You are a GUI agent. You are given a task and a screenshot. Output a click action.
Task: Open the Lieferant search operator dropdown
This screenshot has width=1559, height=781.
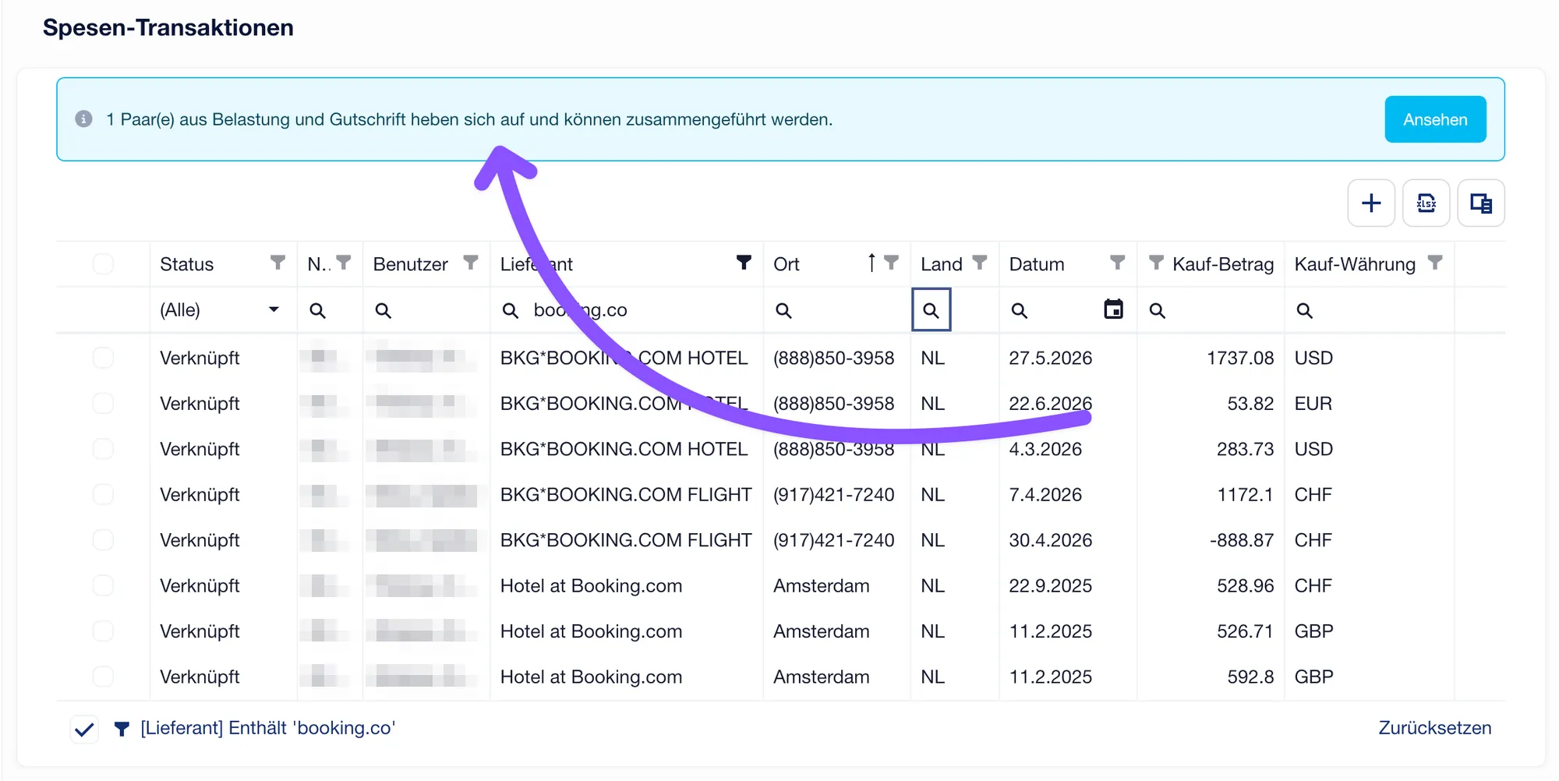pyautogui.click(x=510, y=310)
